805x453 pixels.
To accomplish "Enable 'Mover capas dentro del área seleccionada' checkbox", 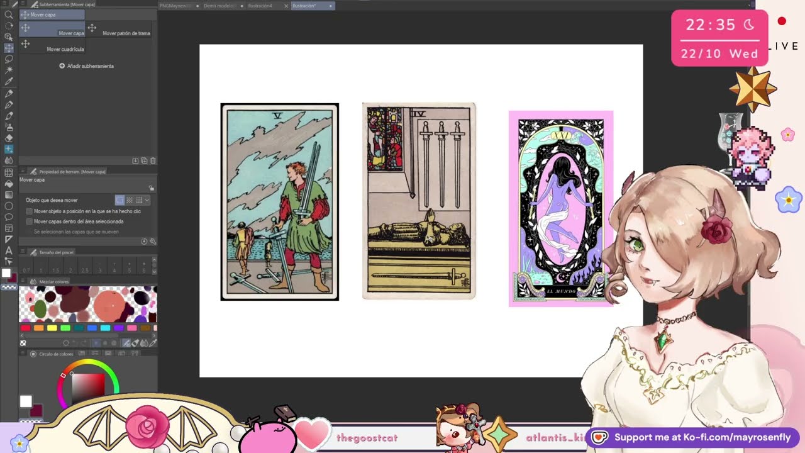I will [x=30, y=221].
